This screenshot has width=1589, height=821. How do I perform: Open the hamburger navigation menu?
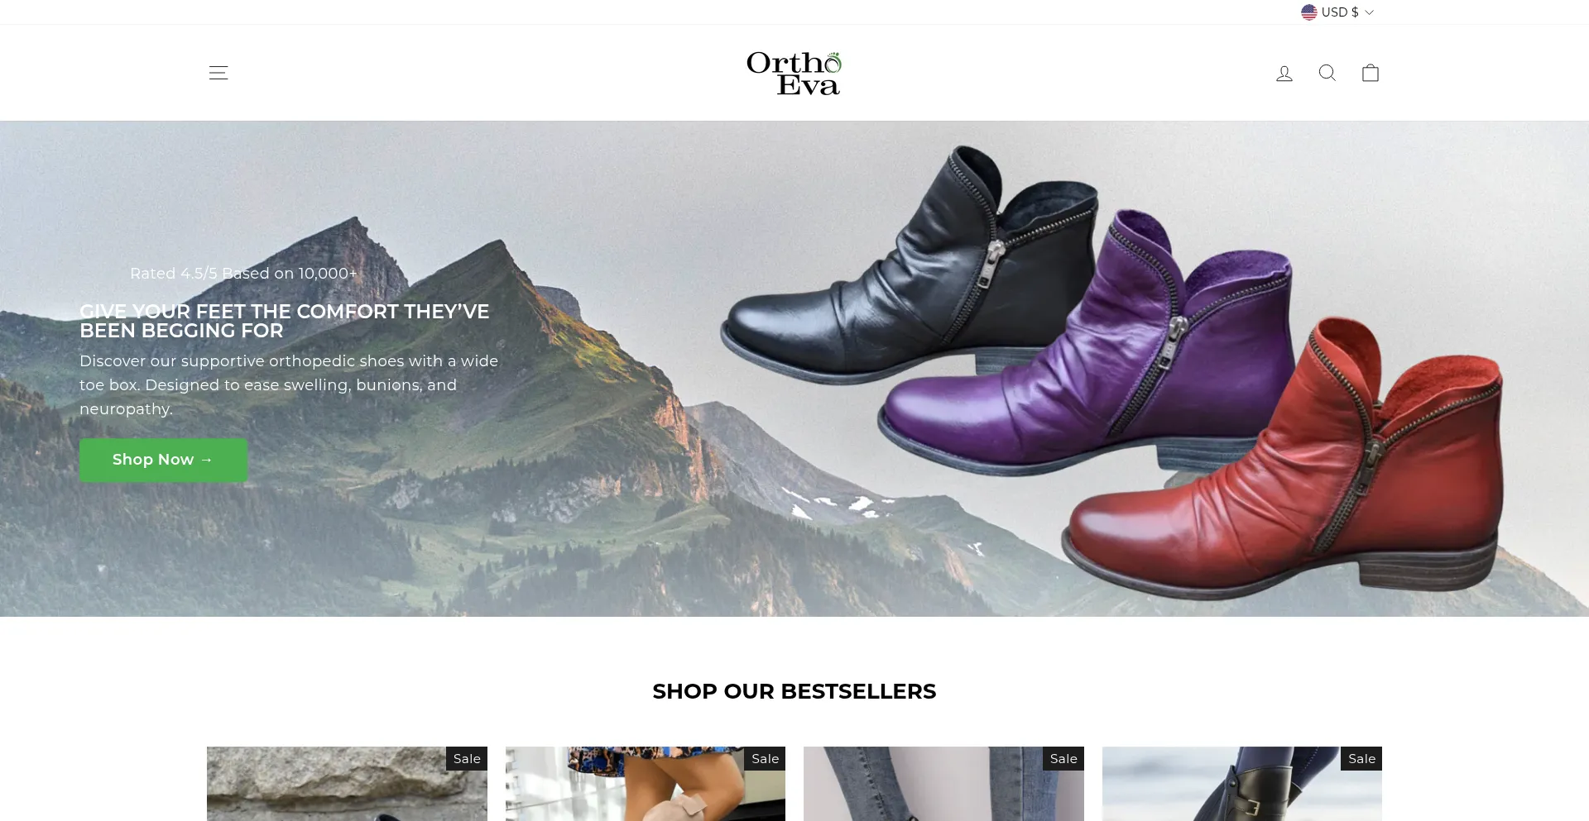click(x=218, y=73)
